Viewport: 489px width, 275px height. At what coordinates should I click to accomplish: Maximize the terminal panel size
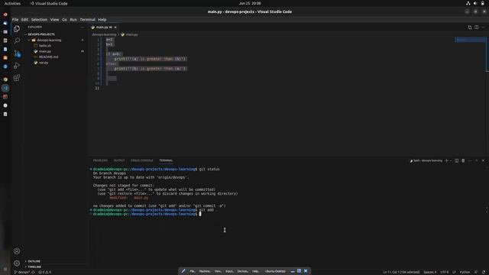[x=476, y=160]
